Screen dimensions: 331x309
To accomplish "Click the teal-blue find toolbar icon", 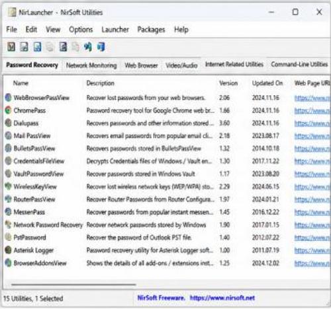I will tap(88, 47).
